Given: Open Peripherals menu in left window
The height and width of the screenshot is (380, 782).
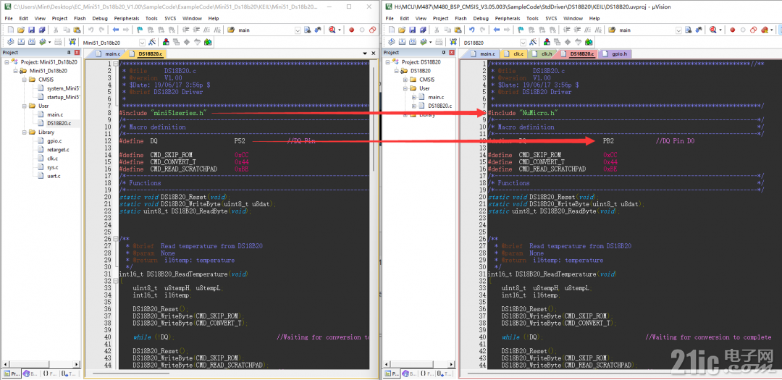Looking at the screenshot, I should pyautogui.click(x=126, y=18).
